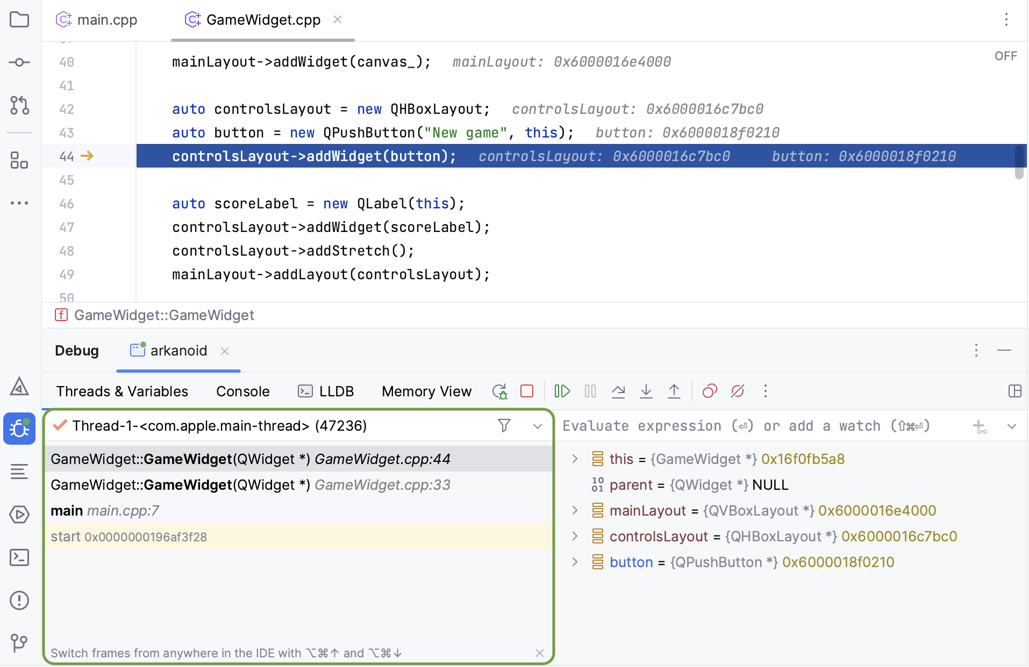Toggle the thread frames filter
Image resolution: width=1029 pixels, height=667 pixels.
point(504,425)
